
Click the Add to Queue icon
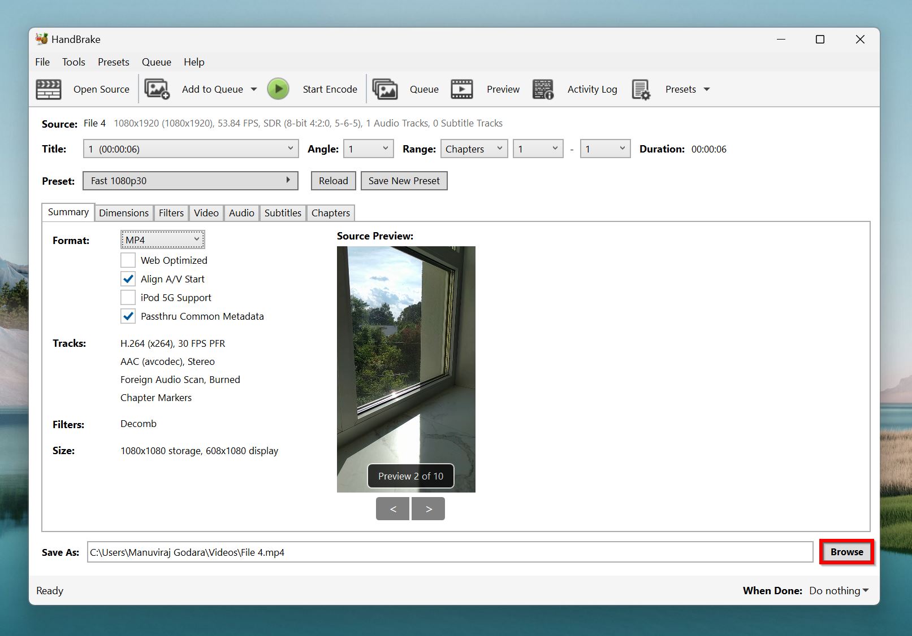[x=157, y=89]
